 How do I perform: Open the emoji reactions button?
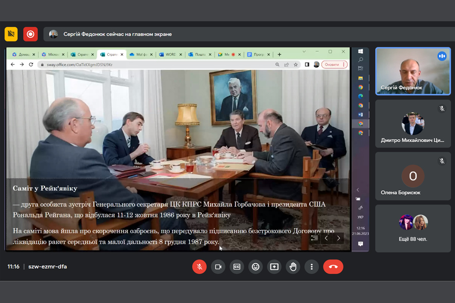coord(255,267)
